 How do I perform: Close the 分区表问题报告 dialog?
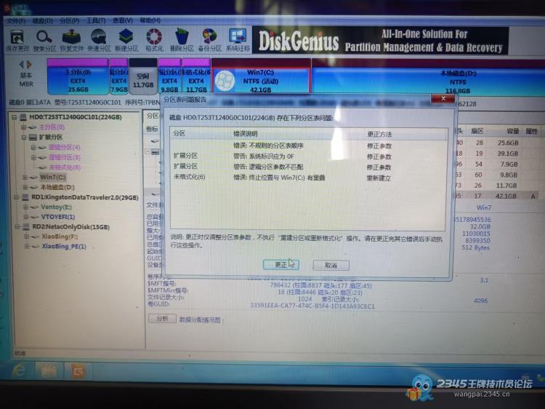click(443, 99)
